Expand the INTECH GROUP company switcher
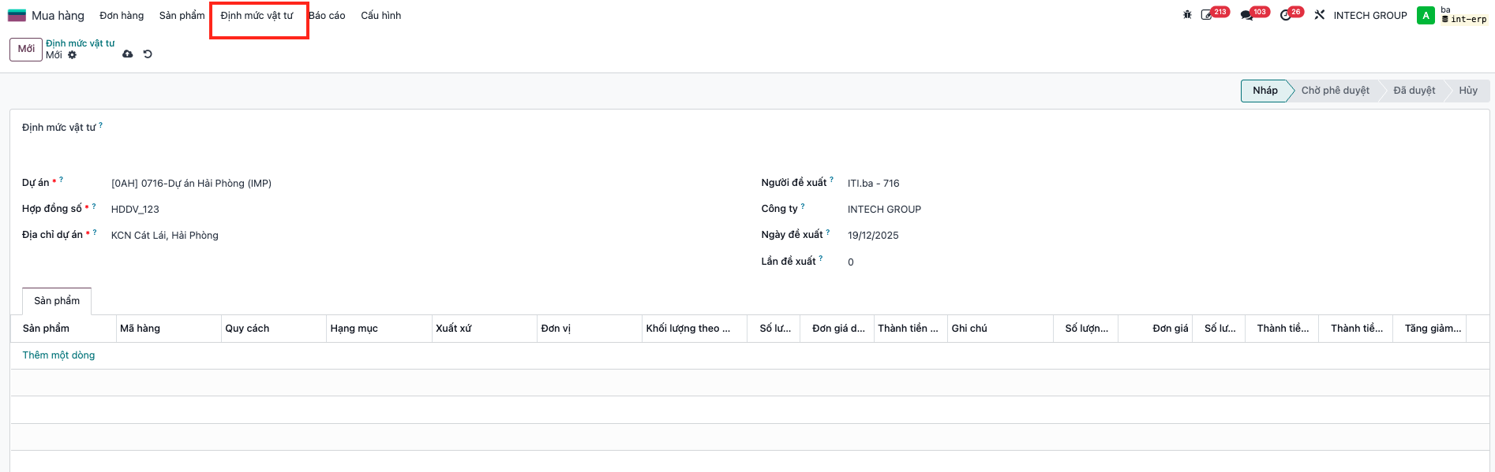 [1370, 15]
